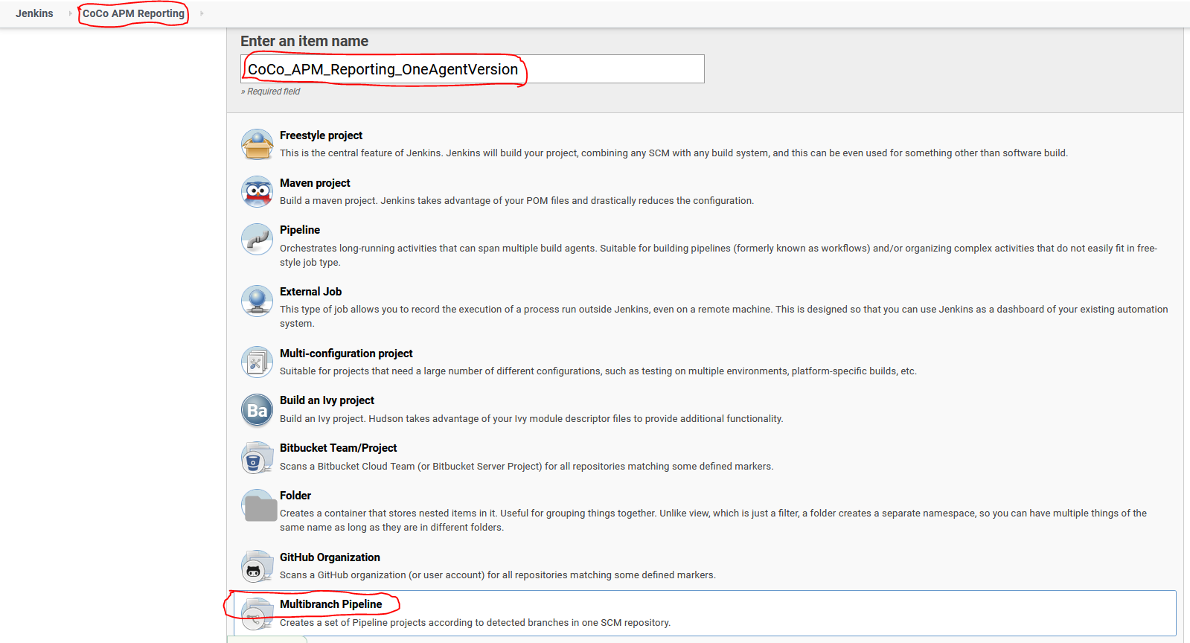Expand the arrow after Jenkins breadcrumb
This screenshot has width=1190, height=643.
[x=71, y=13]
